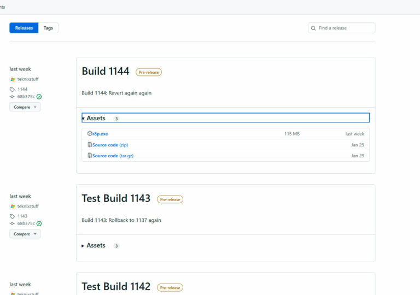Open the Compare dropdown for Build 1143
This screenshot has height=295, width=420.
(25, 234)
